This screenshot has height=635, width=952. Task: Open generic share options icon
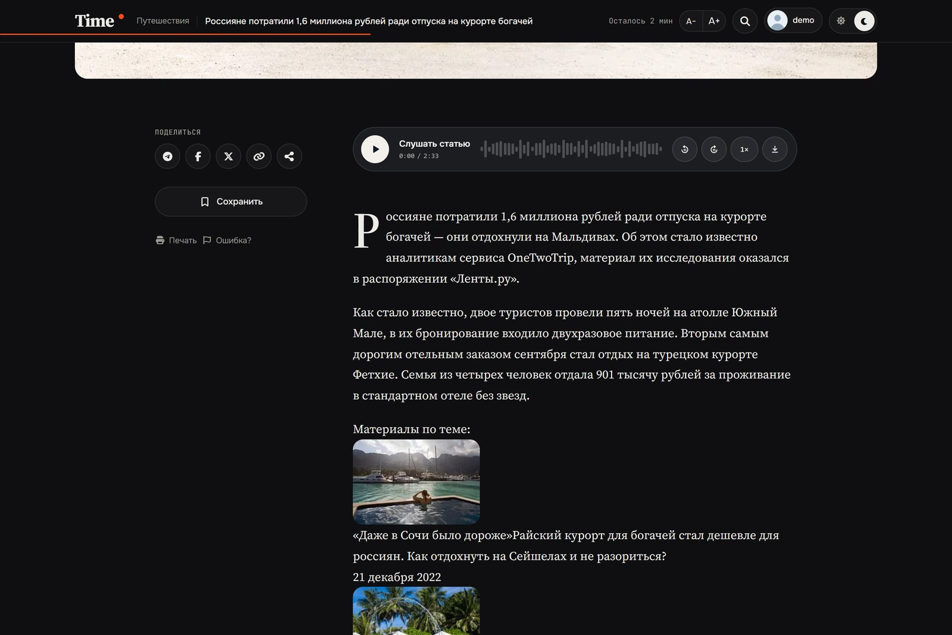289,157
